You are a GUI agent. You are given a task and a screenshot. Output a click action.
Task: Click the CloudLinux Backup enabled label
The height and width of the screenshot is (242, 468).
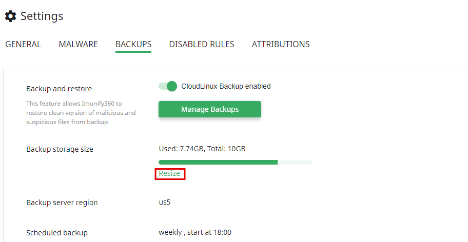coord(226,87)
